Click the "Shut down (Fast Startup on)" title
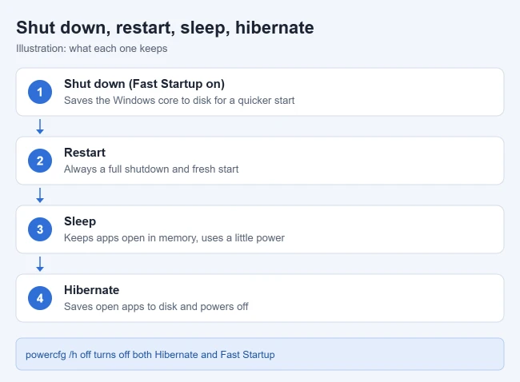520x382 pixels. click(144, 84)
